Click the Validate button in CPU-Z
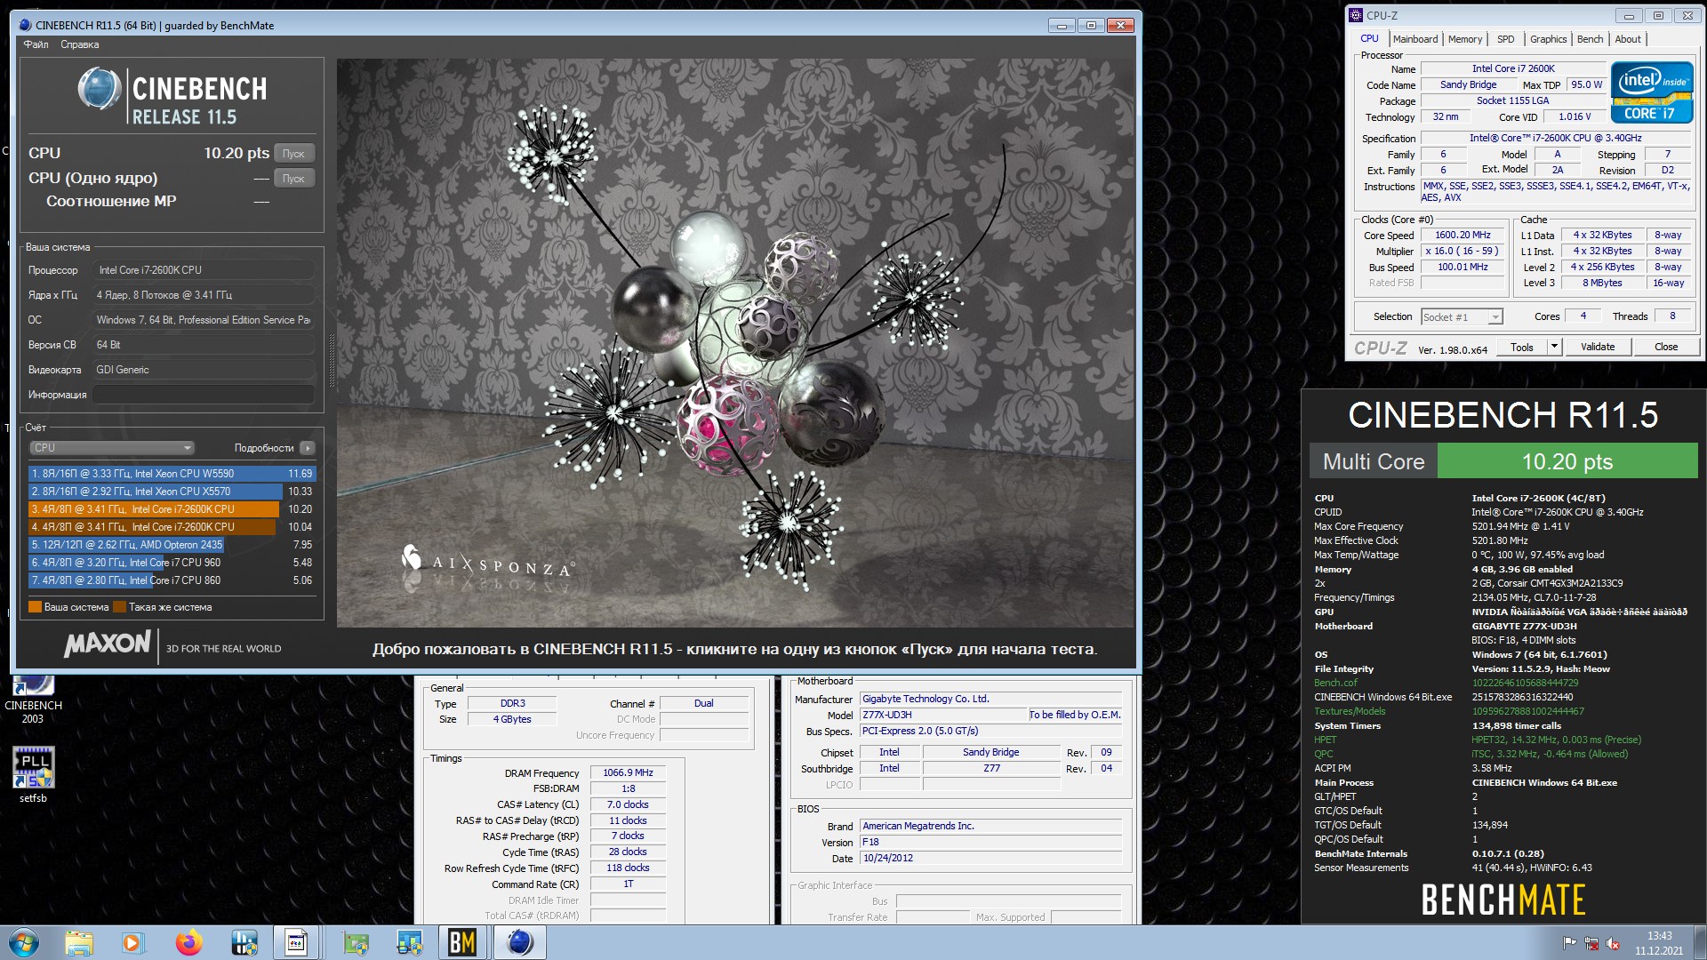This screenshot has height=960, width=1707. 1598,348
